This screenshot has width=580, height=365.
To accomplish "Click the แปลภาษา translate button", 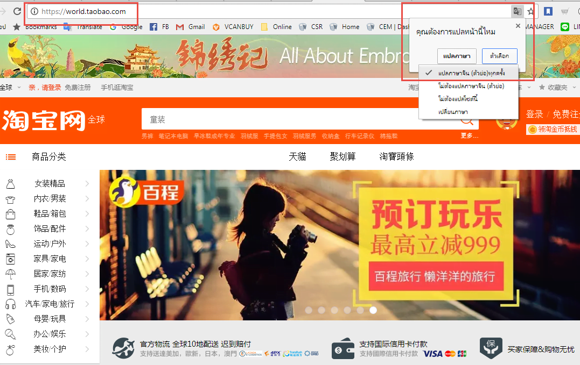I will 457,56.
